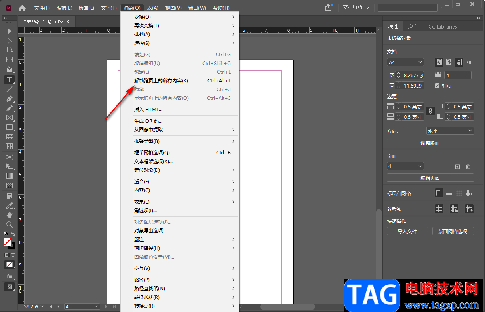Click the Share upload icon

[x=328, y=8]
